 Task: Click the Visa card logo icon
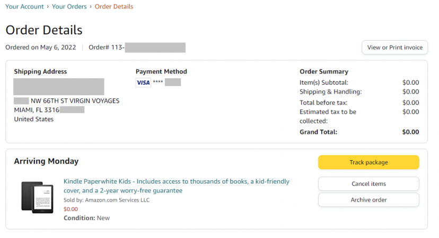[x=143, y=83]
